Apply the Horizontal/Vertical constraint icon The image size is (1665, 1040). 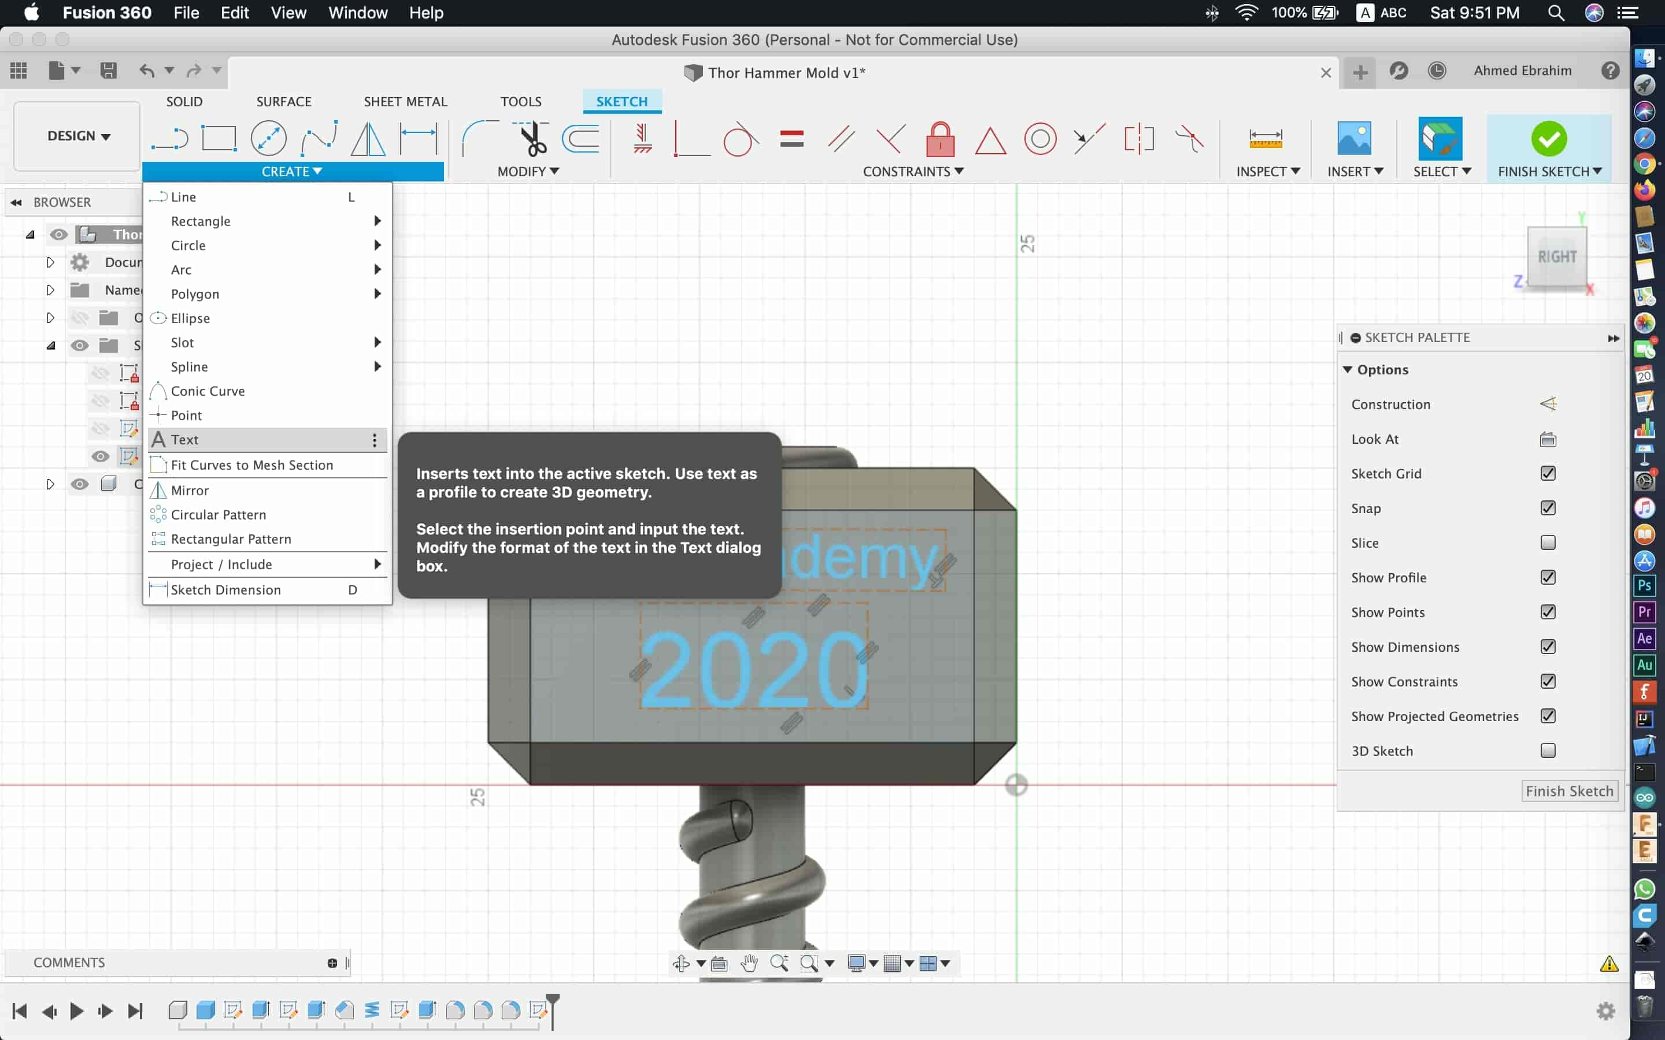tap(643, 138)
